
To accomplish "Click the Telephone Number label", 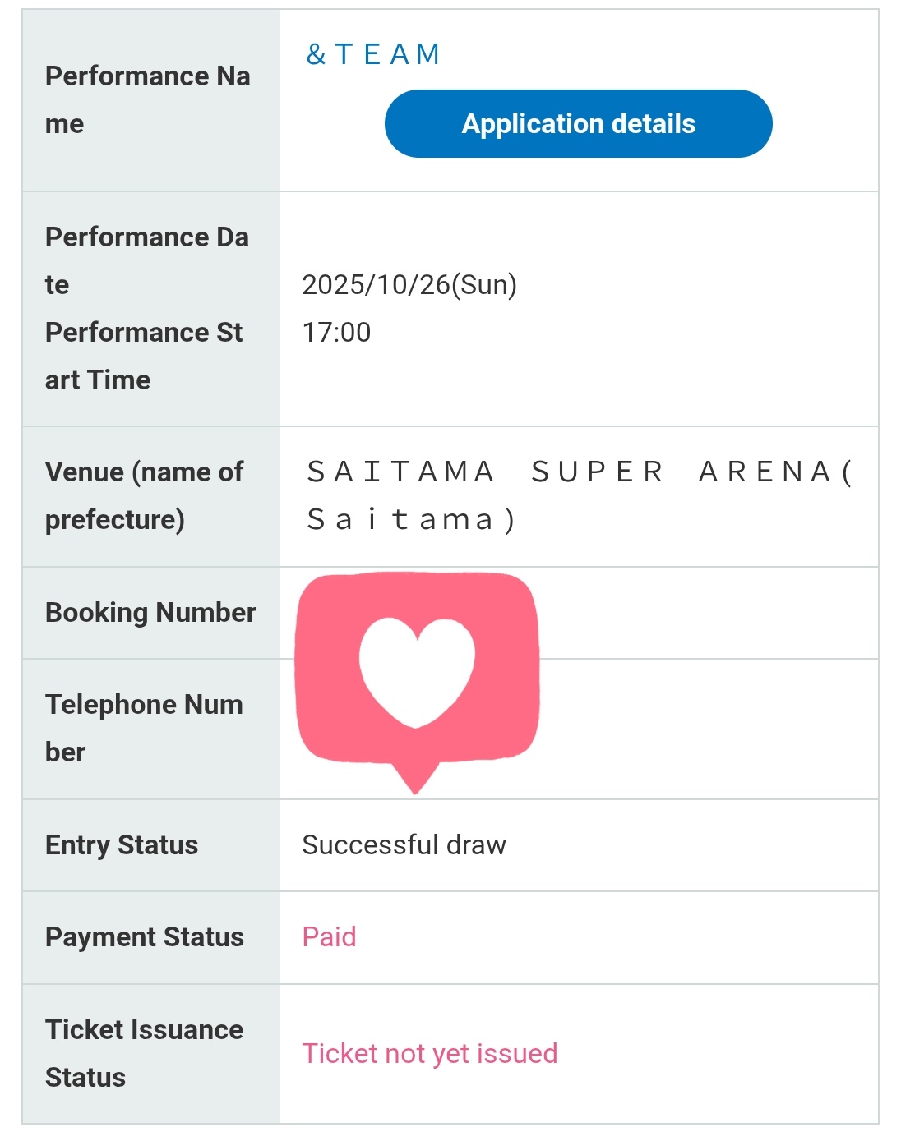I will point(144,728).
